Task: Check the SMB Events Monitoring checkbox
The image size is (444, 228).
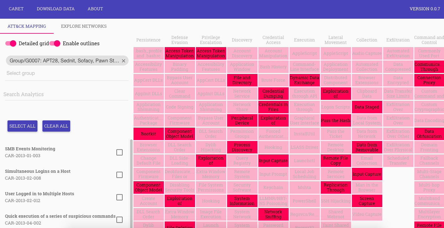Action: [119, 152]
